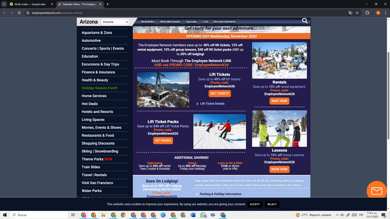Screen dimensions: 390x219
Task: Click the Buscar taskbar search box
Action: 39,215
